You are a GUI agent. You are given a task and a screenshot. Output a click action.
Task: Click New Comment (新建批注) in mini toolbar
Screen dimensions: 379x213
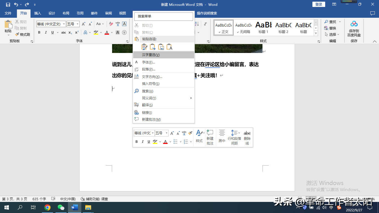pos(210,138)
